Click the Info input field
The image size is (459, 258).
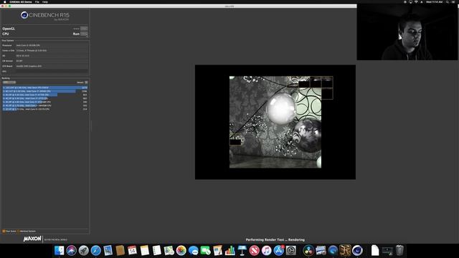pos(52,72)
